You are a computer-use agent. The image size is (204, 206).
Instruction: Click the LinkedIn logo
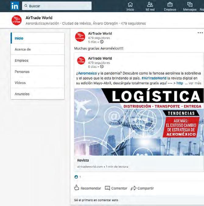click(x=15, y=6)
